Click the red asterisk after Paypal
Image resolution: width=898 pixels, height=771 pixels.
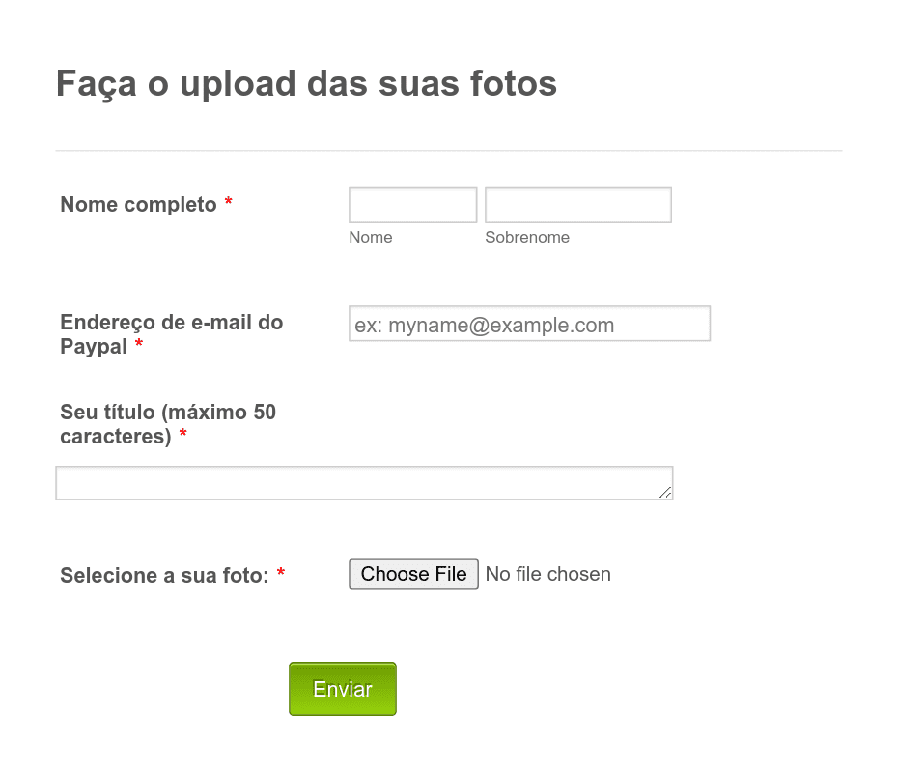click(139, 343)
